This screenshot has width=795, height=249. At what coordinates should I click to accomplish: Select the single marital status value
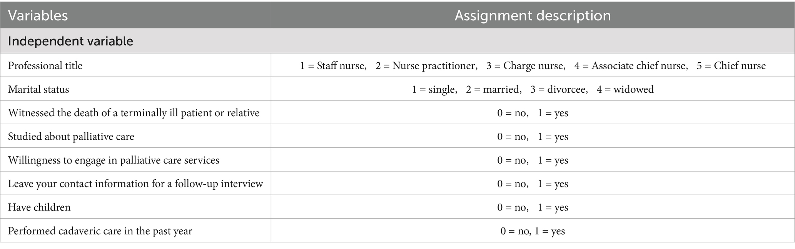point(434,89)
